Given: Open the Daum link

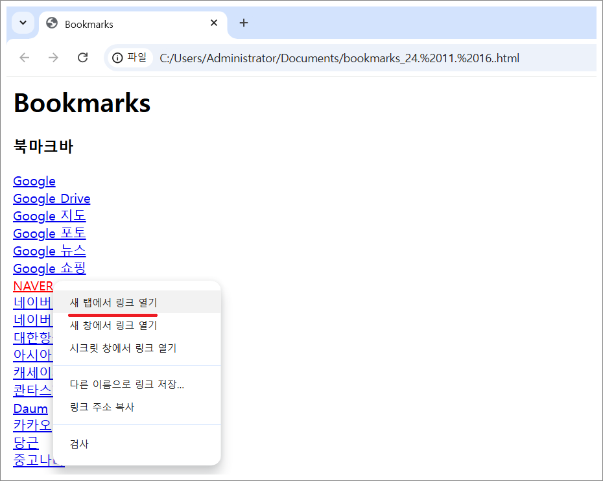Looking at the screenshot, I should [x=30, y=408].
